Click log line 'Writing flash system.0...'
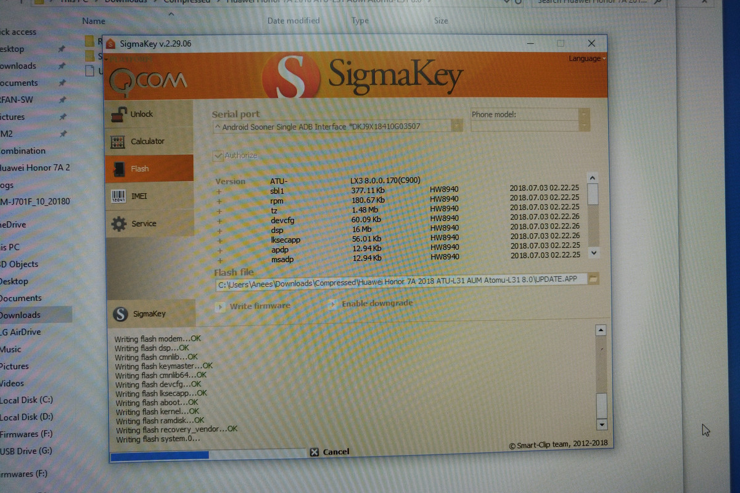Screen dimensions: 740x493 click(x=158, y=439)
